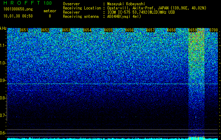Click the Receiving Location text line
This screenshot has width=221, height=140.
point(135,8)
